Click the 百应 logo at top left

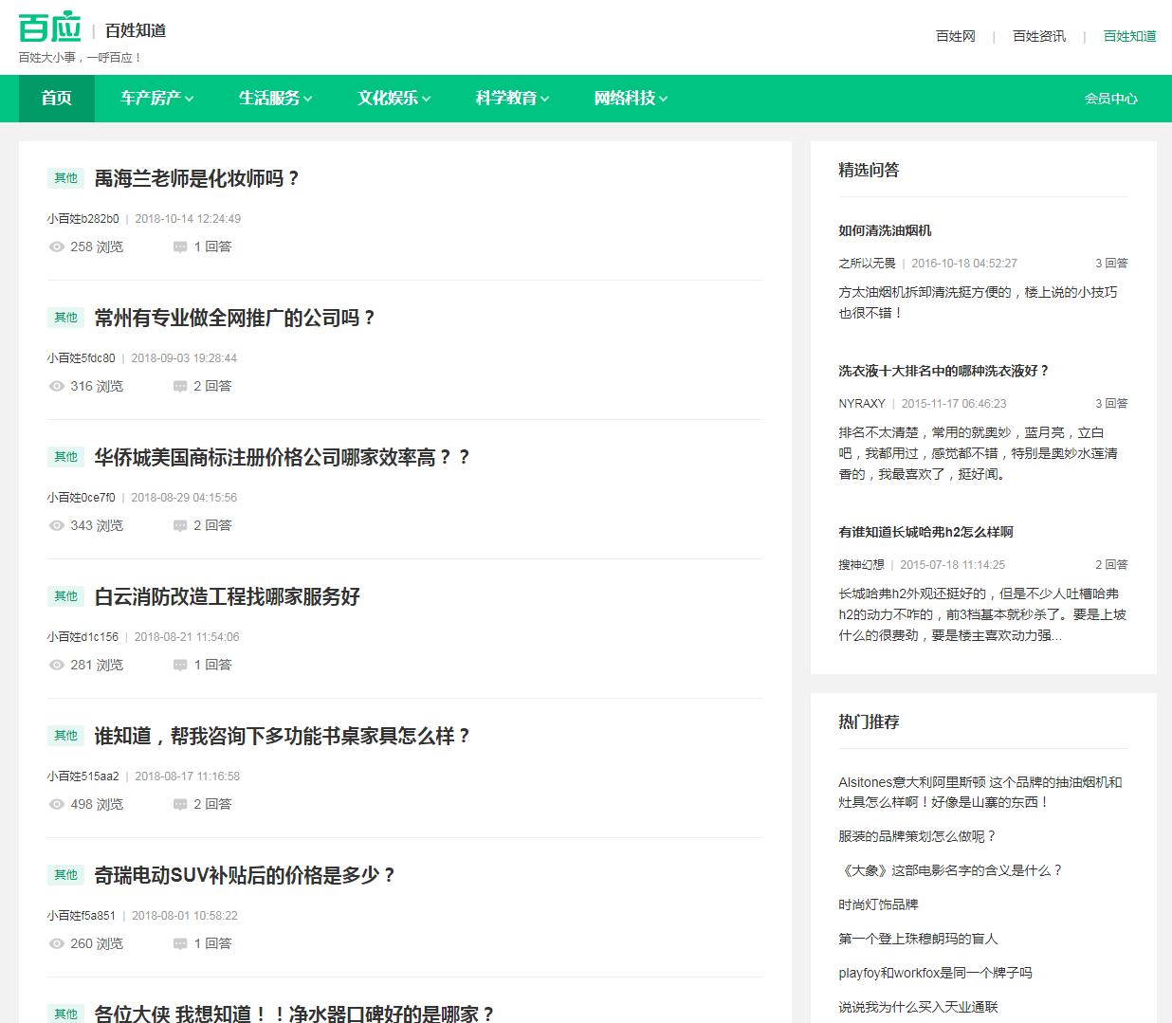tap(50, 28)
